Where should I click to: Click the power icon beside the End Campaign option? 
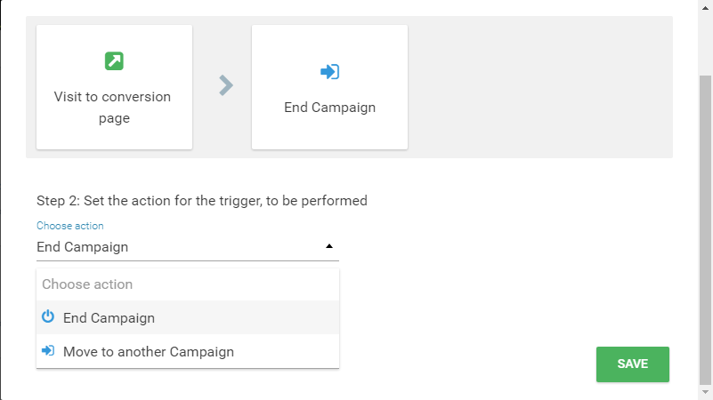tap(48, 316)
